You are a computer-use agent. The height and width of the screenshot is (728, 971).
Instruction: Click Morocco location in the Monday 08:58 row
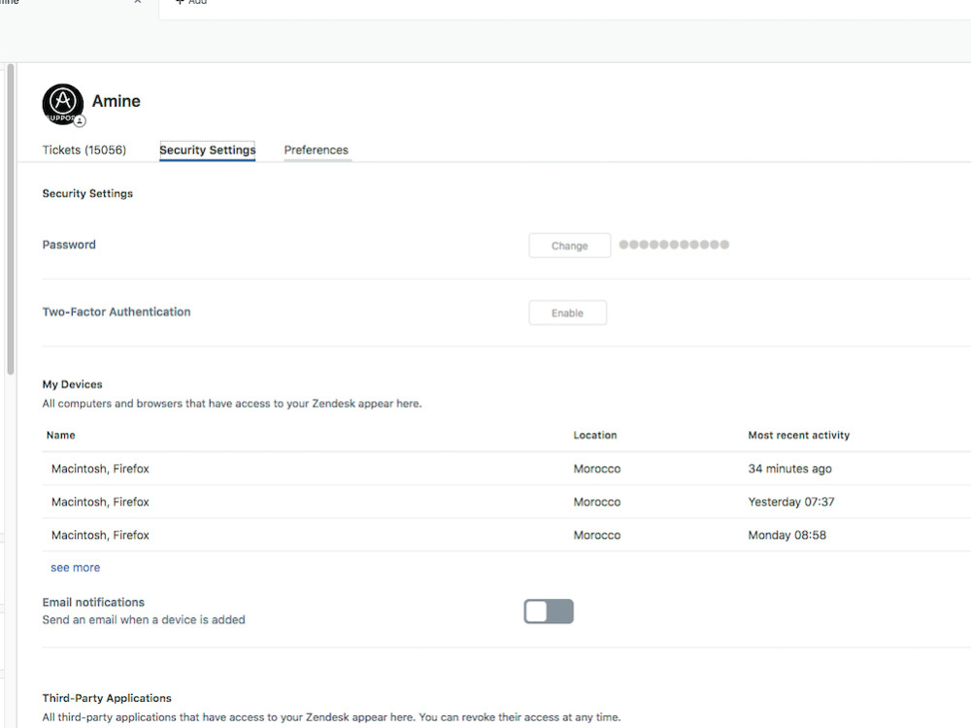tap(597, 535)
